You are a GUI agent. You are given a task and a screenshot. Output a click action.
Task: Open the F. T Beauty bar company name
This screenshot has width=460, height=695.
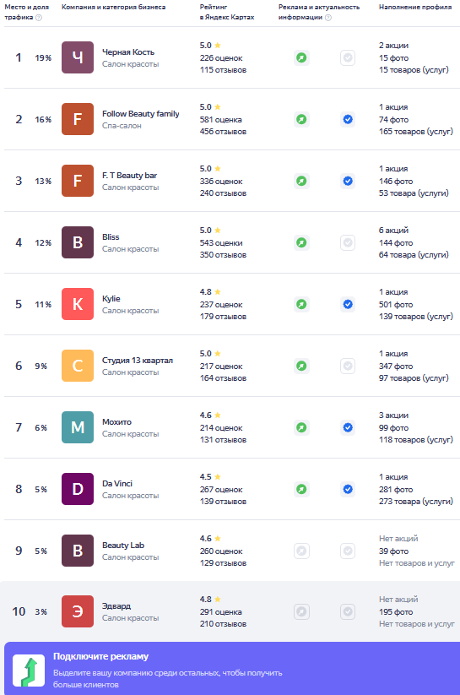129,176
